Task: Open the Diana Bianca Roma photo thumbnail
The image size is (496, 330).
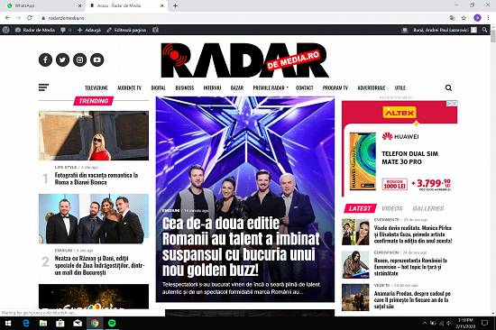Action: [x=94, y=135]
